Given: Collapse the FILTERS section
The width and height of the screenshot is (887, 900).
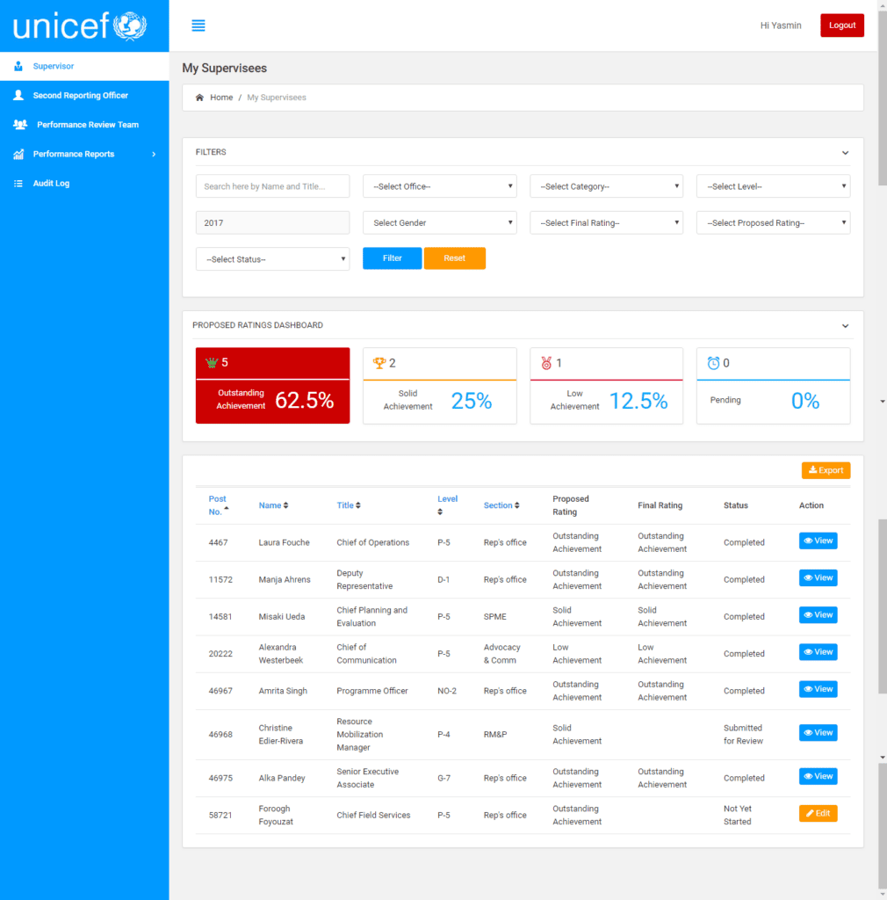Looking at the screenshot, I should click(x=844, y=152).
